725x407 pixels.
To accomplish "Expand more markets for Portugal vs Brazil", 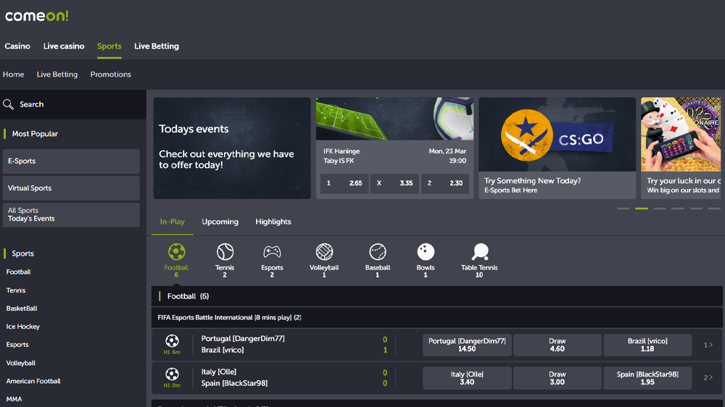I will pyautogui.click(x=708, y=345).
